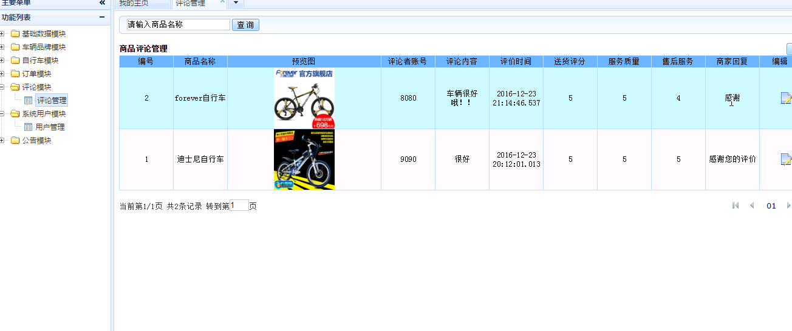Image resolution: width=792 pixels, height=331 pixels.
Task: Select the 车辆品牌模块 tree label
Action: pos(44,47)
